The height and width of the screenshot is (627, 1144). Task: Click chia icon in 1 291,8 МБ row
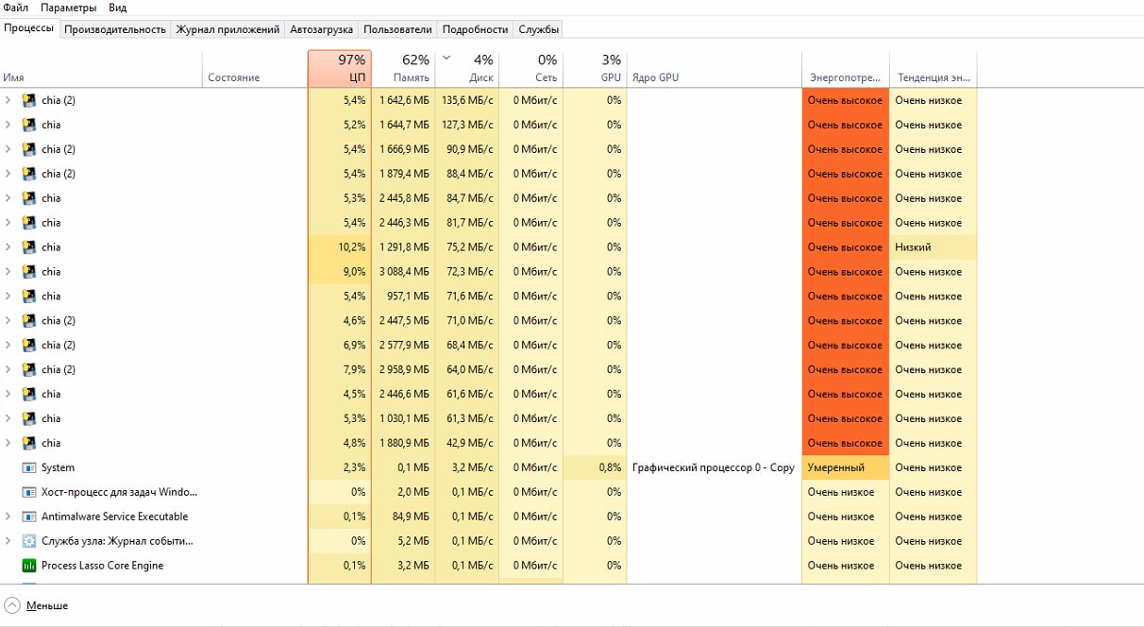28,247
